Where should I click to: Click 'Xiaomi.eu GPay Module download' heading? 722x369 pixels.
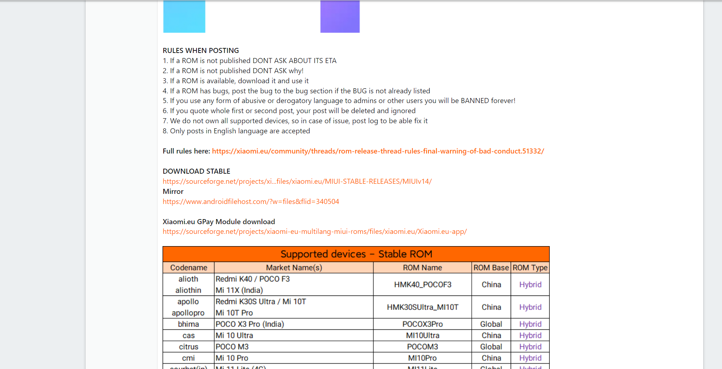coord(219,222)
